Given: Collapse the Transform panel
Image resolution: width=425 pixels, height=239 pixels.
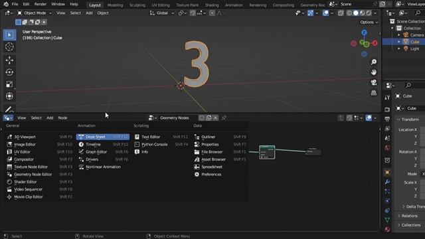Looking at the screenshot, I should [x=410, y=119].
